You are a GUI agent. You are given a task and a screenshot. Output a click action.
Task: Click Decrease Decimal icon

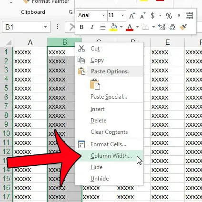[x=172, y=27]
